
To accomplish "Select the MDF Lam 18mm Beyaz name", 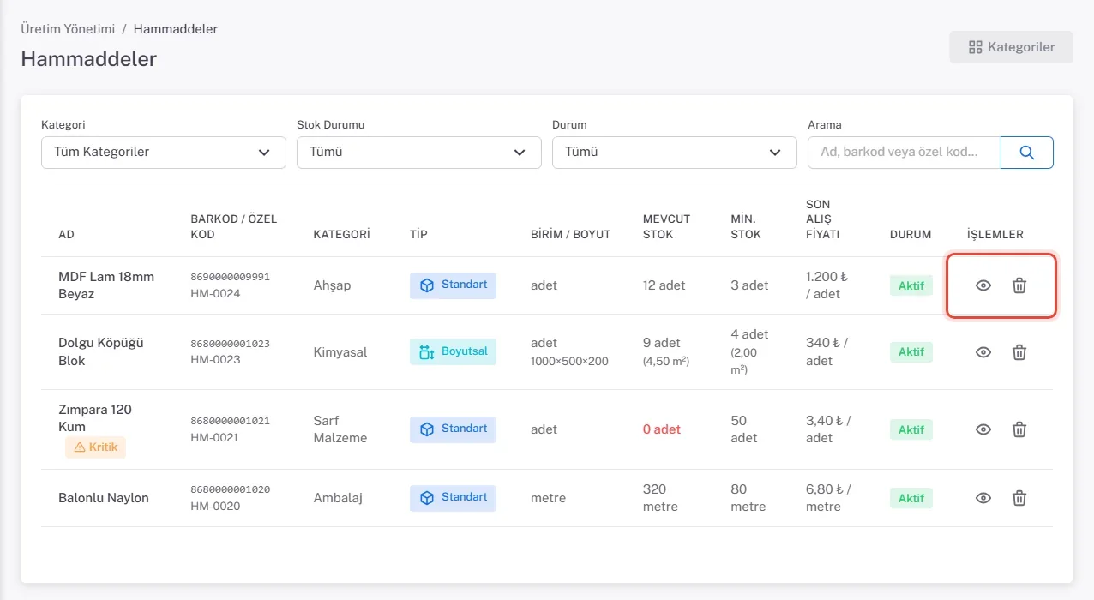I will pyautogui.click(x=106, y=285).
